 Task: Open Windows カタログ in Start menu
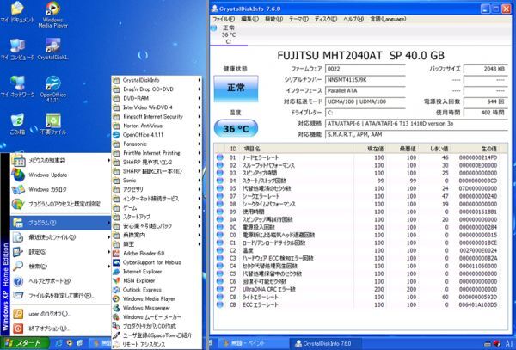(x=61, y=189)
